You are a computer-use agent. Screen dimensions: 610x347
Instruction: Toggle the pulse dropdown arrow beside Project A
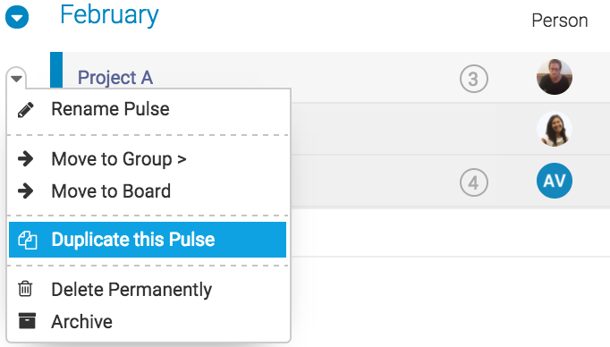(x=16, y=79)
